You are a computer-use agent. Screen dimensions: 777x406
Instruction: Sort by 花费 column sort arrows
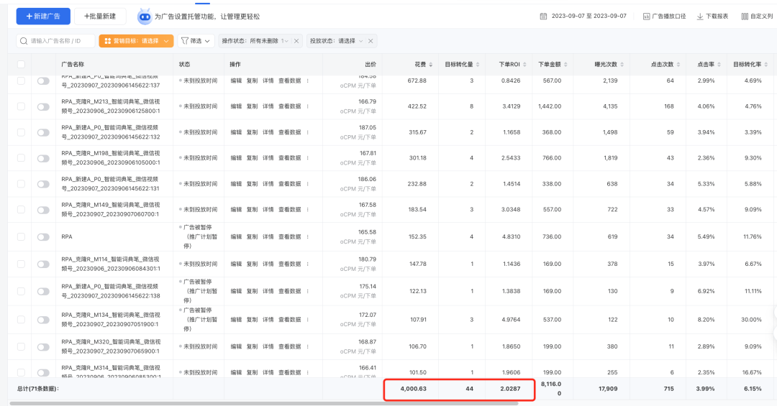click(431, 65)
